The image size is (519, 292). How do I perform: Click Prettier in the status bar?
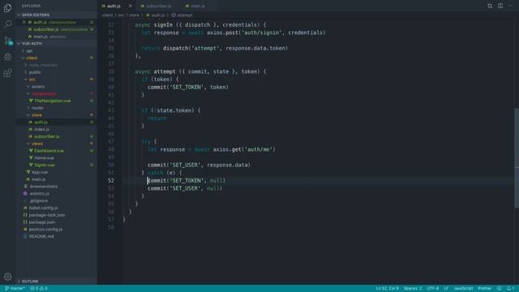coord(485,289)
